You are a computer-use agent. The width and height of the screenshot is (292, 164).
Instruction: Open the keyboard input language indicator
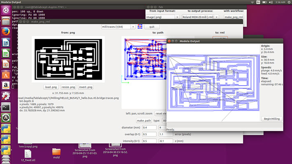click(258, 2)
